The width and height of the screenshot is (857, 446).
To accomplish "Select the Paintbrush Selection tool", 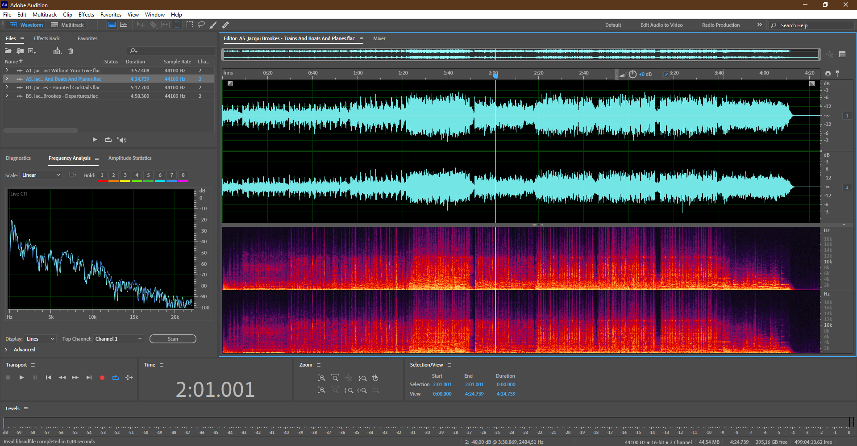I will click(213, 25).
